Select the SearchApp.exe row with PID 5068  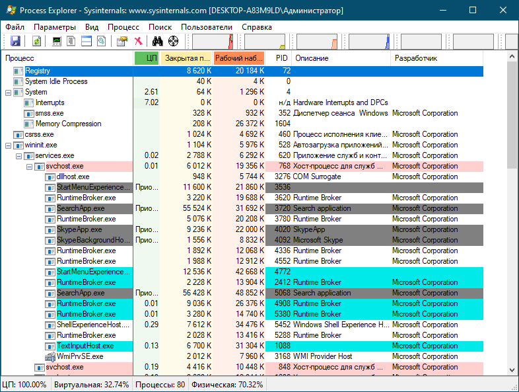point(242,293)
